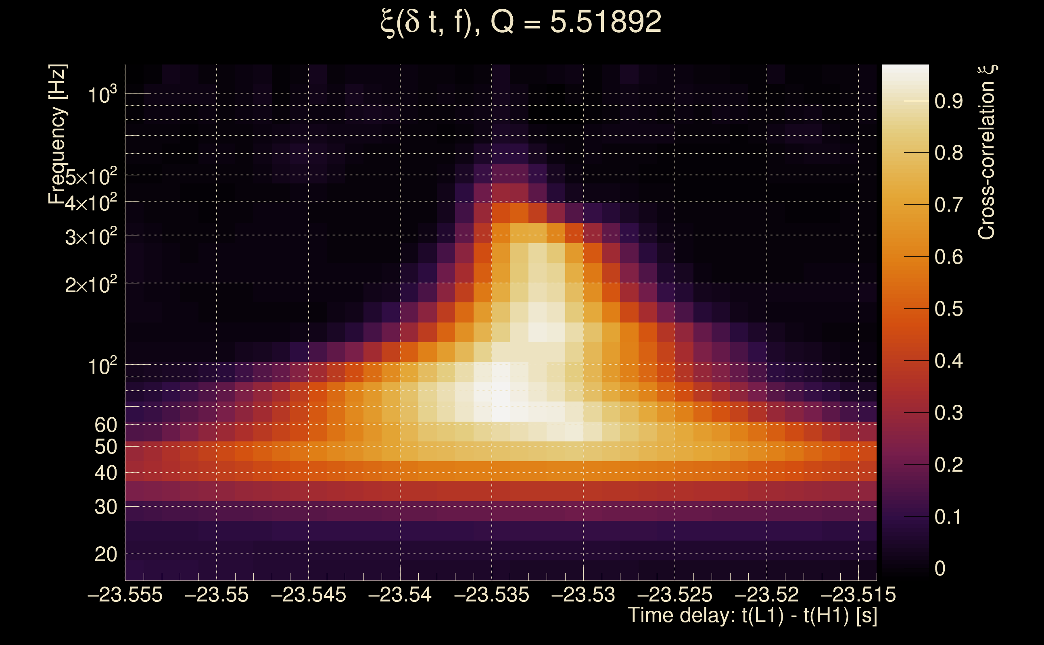Click the Time delay t(L1) - t(H1) axis label
Screen dimensions: 1044x645
click(x=752, y=616)
